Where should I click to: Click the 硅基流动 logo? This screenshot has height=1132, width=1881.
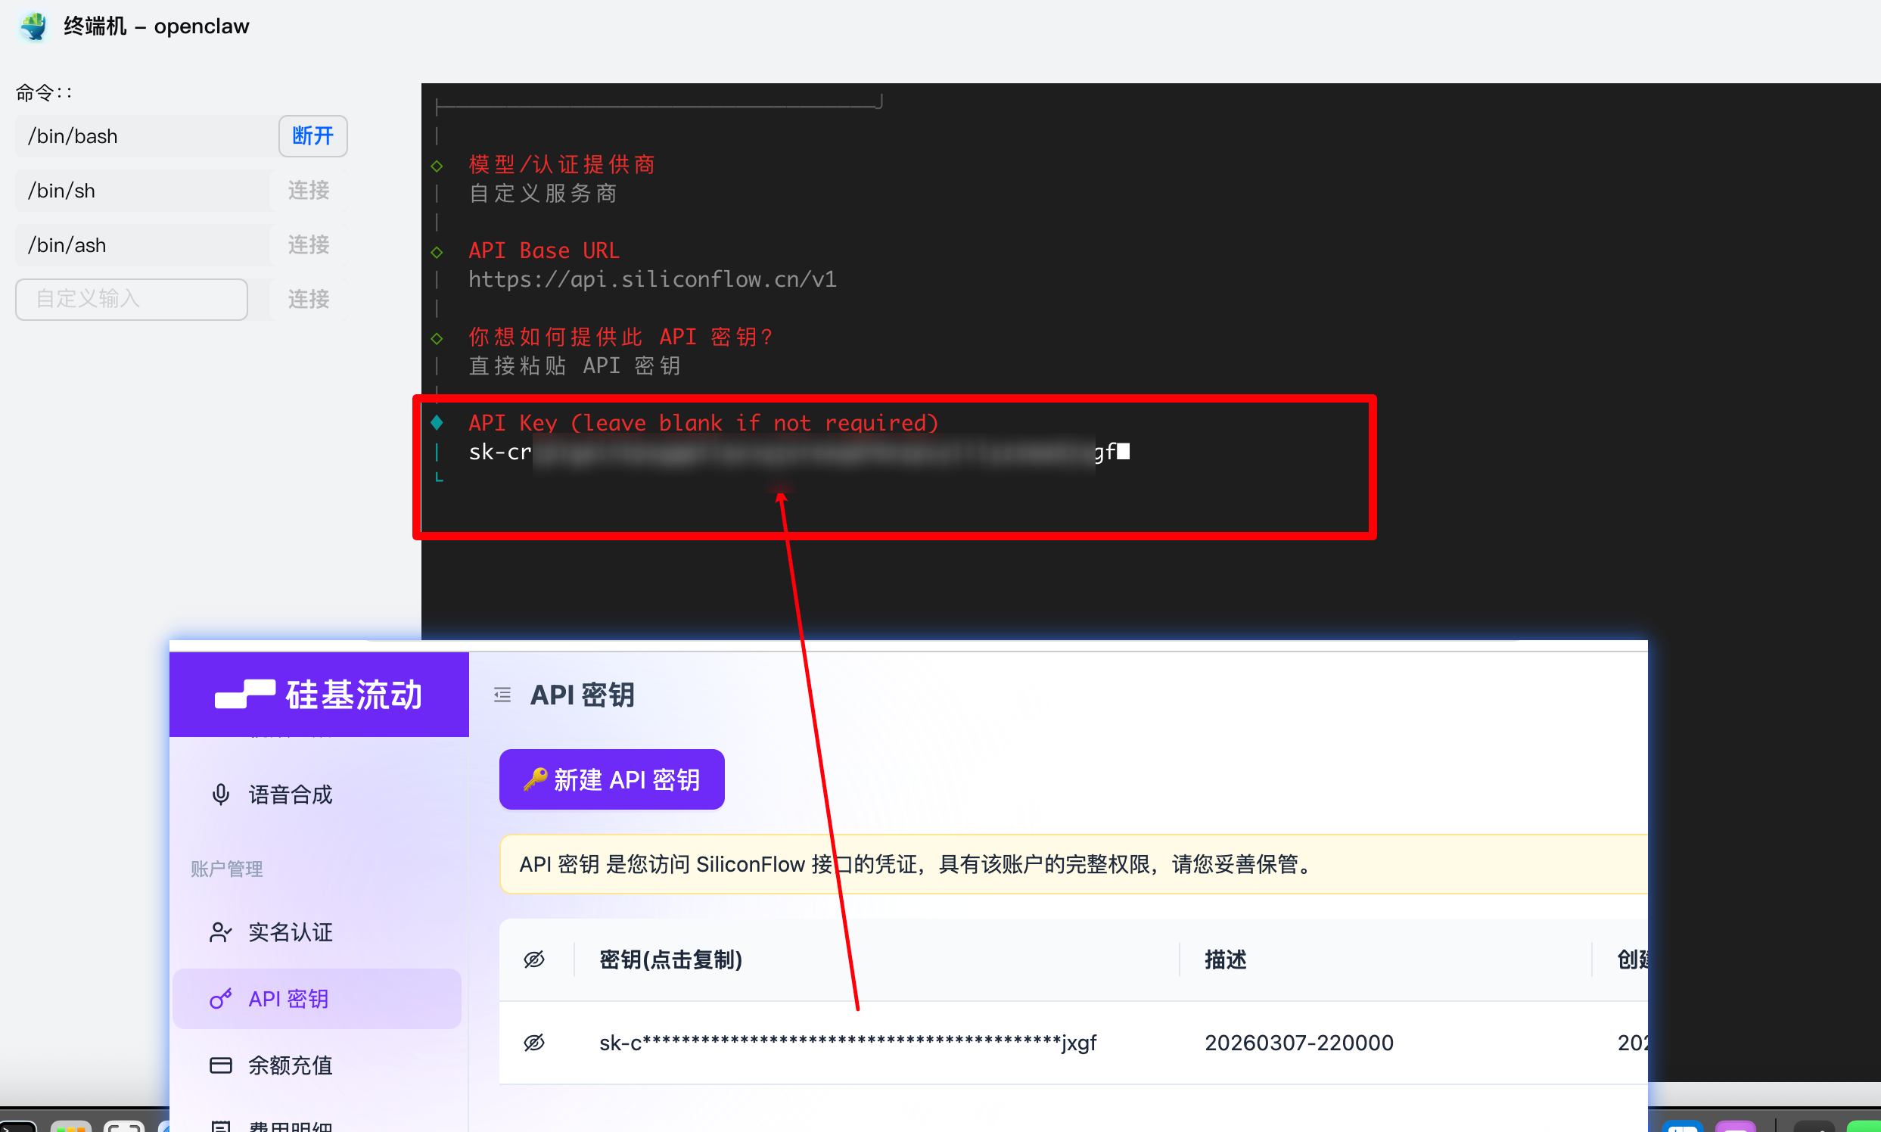319,695
